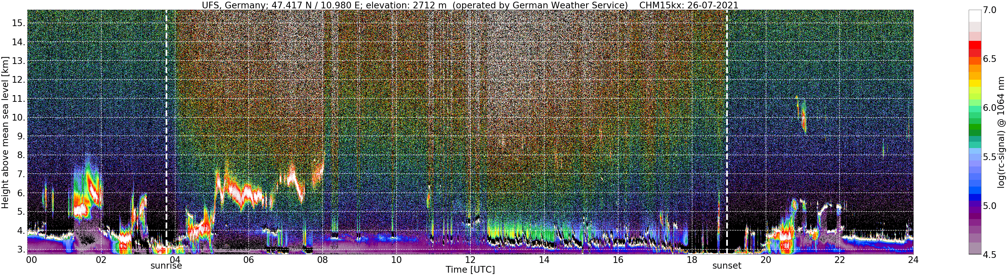The width and height of the screenshot is (1008, 276).
Task: Click the '18' time axis tick label
Action: [692, 259]
